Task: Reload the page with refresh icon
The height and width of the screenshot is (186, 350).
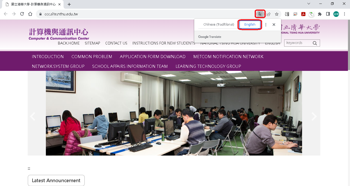Action: point(22,14)
